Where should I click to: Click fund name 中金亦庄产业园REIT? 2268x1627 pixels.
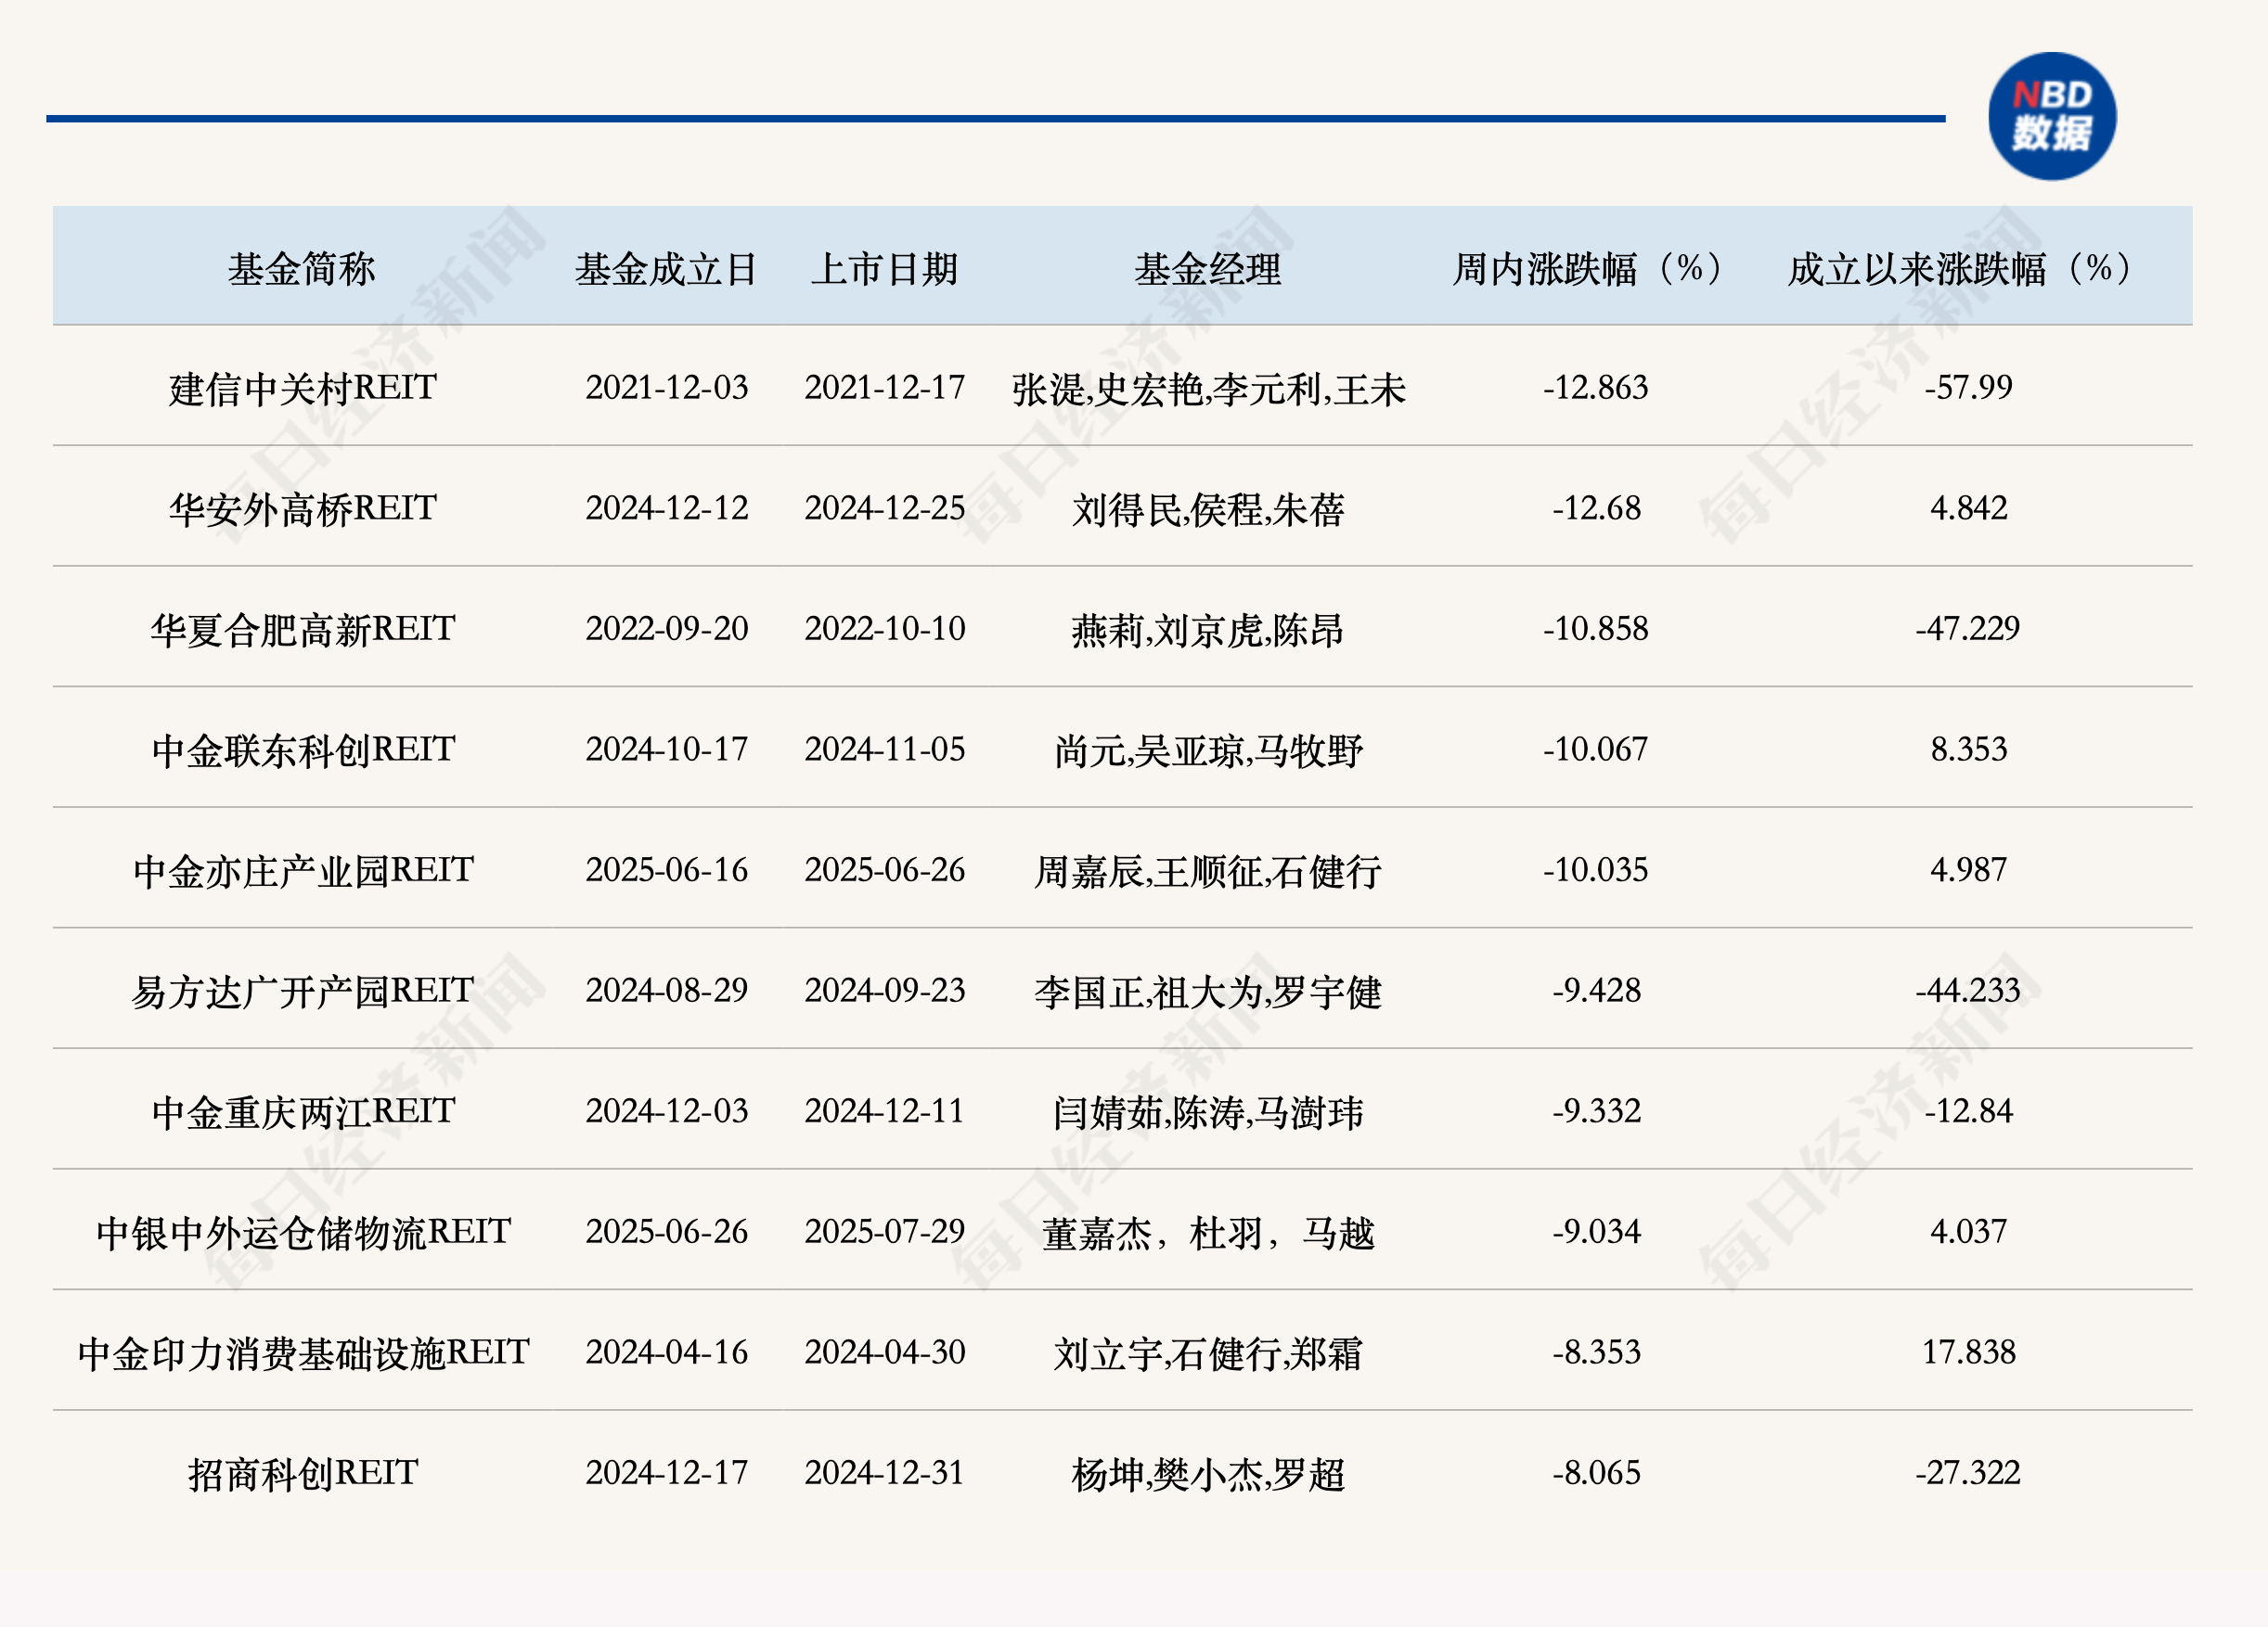pos(303,870)
